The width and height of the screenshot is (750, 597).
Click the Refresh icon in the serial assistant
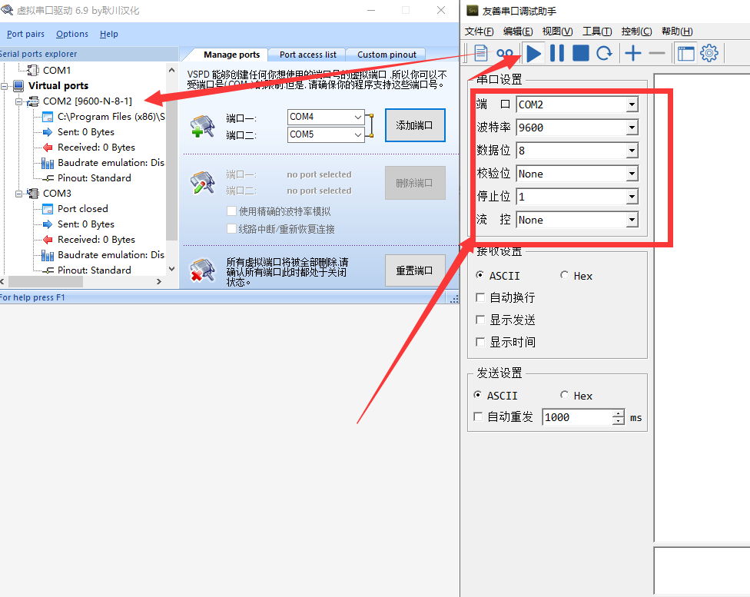tap(606, 53)
